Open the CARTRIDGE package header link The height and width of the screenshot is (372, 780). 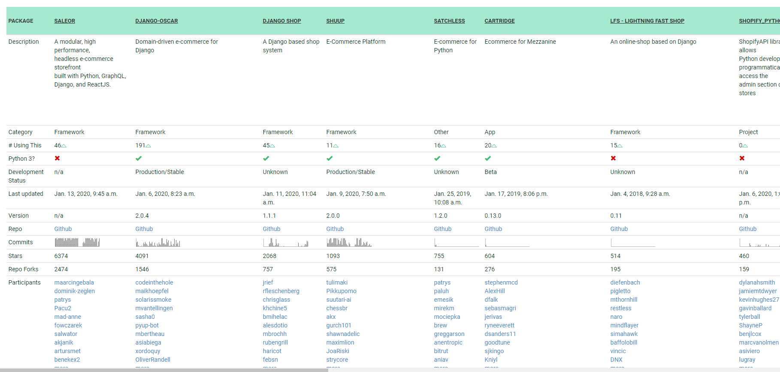pyautogui.click(x=500, y=21)
